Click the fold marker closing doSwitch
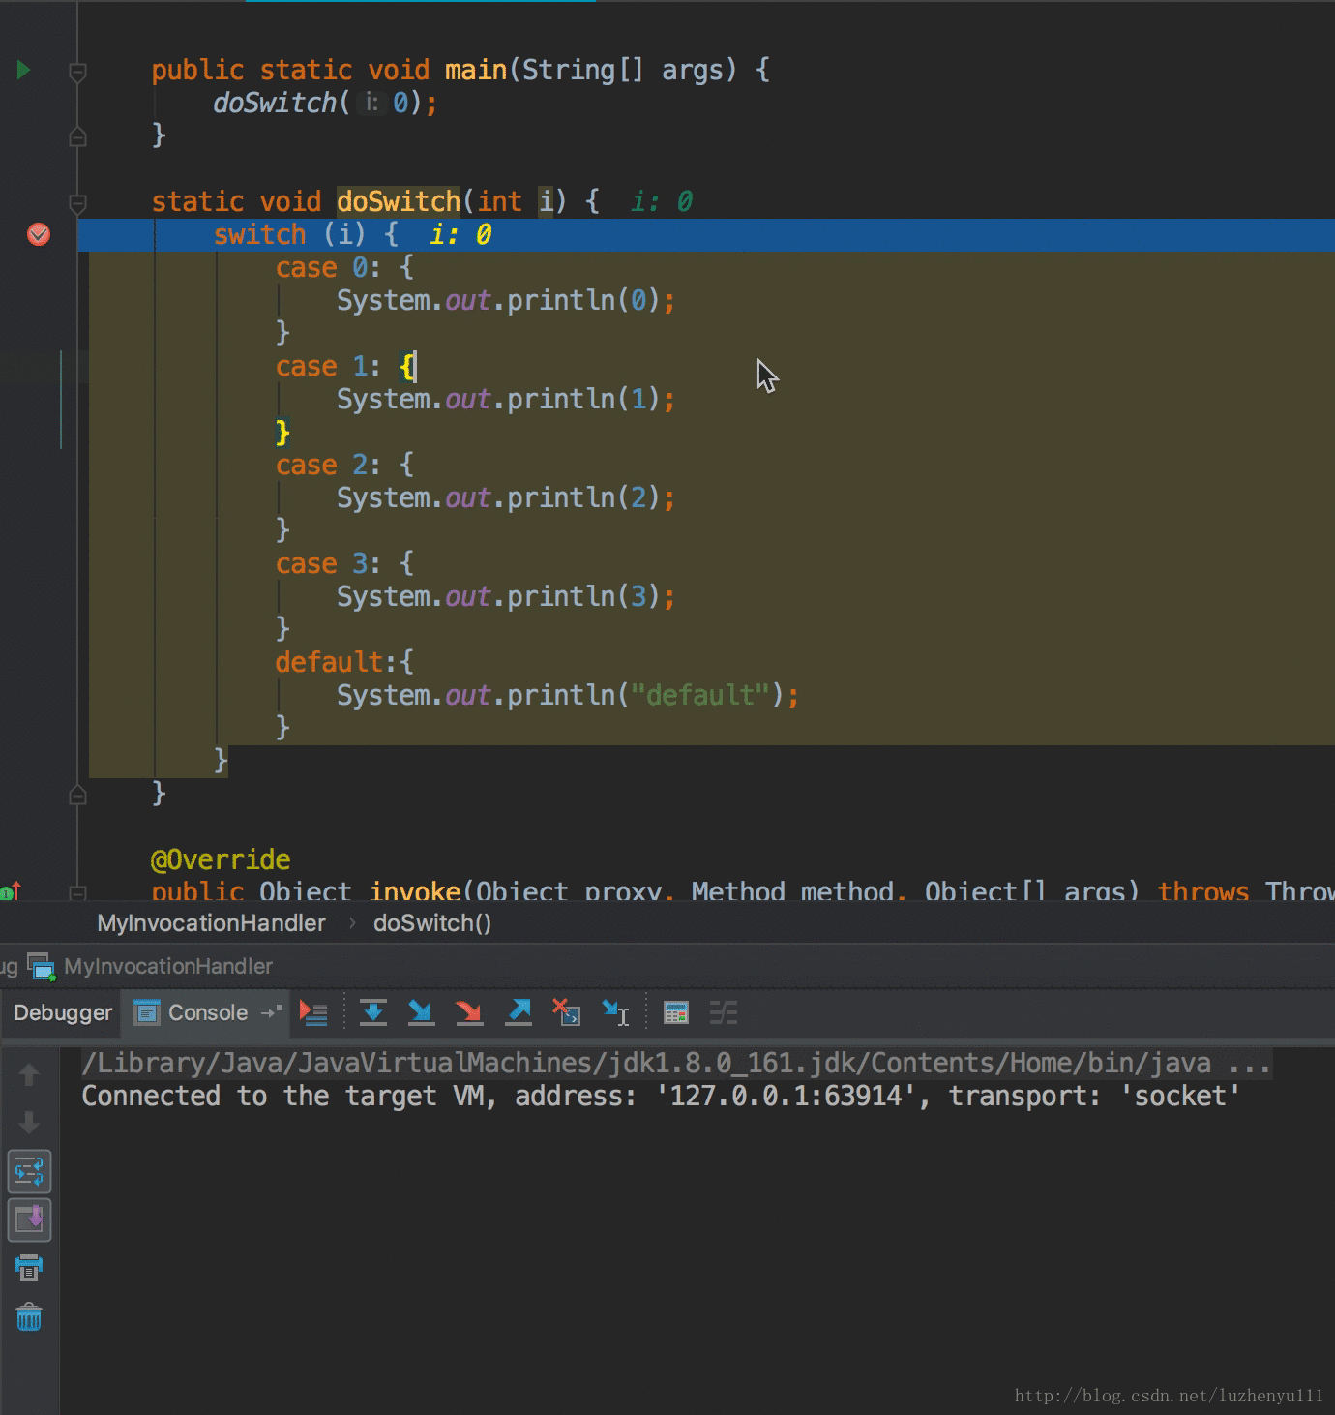 tap(78, 795)
